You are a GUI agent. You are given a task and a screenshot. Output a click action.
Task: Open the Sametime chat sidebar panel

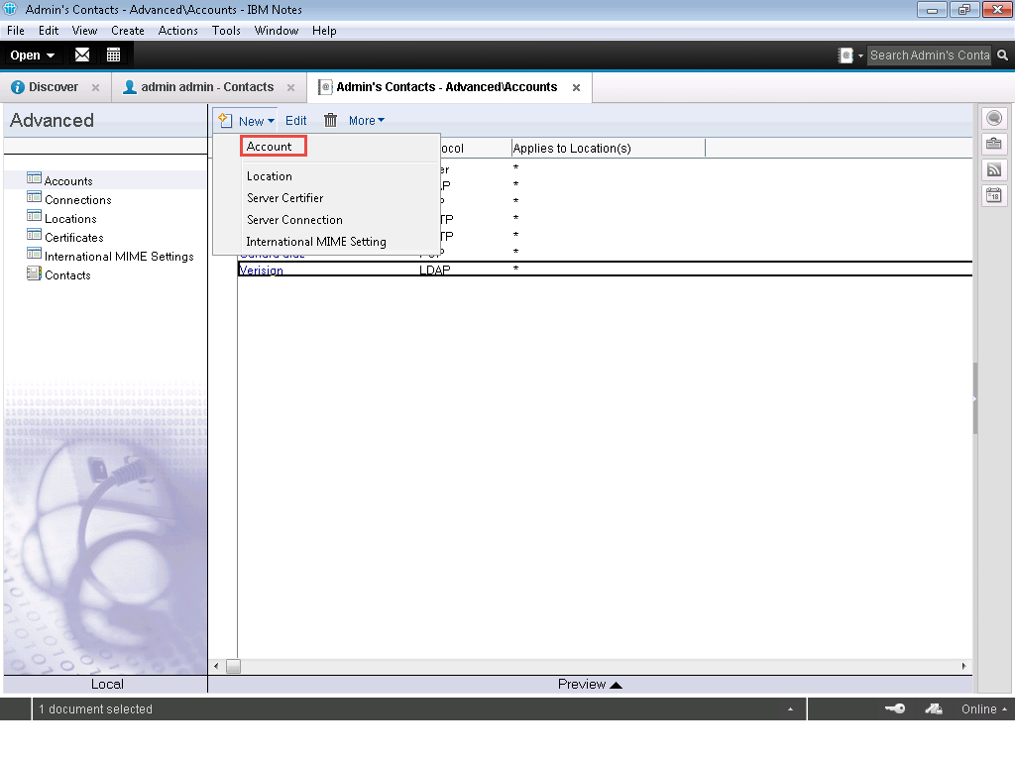[x=994, y=119]
